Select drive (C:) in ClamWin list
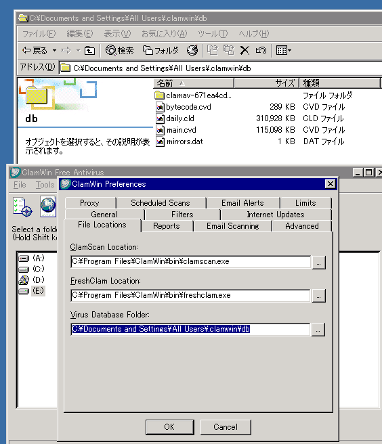The height and width of the screenshot is (444, 382). (31, 269)
